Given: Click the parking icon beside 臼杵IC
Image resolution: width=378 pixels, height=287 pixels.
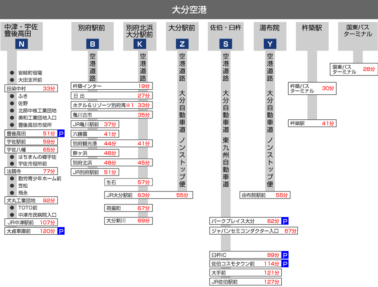Looking at the screenshot, I should (x=285, y=255).
